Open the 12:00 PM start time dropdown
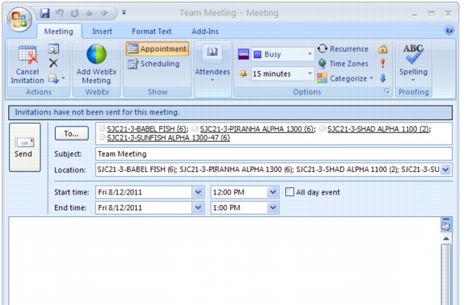Screen dimensions: 468x305 (273, 192)
